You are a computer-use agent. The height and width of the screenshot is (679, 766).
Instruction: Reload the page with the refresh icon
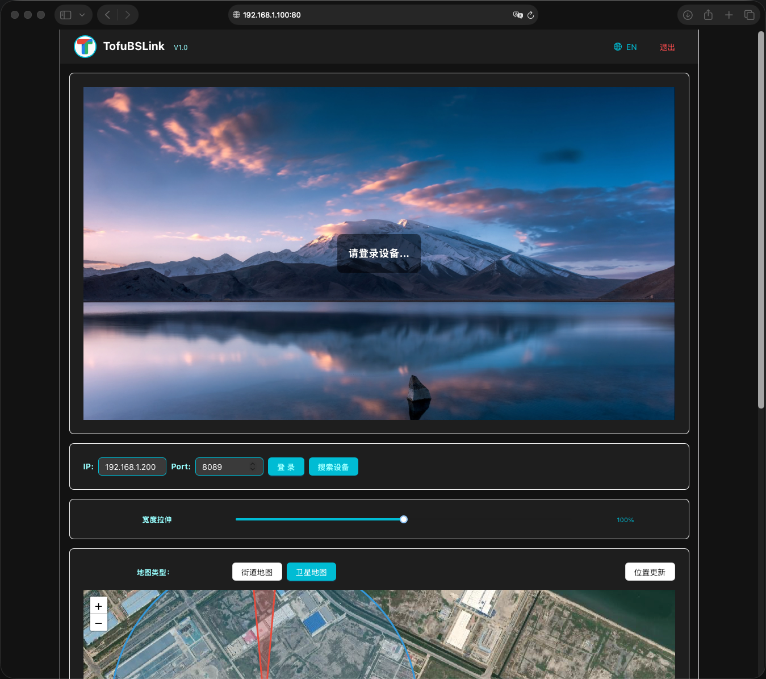[x=531, y=15]
